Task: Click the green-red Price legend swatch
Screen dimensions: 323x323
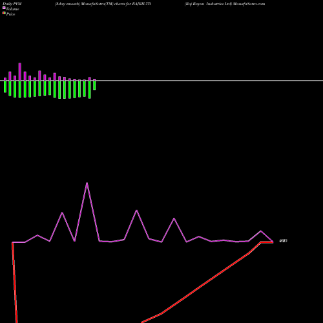Action: click(x=4, y=13)
